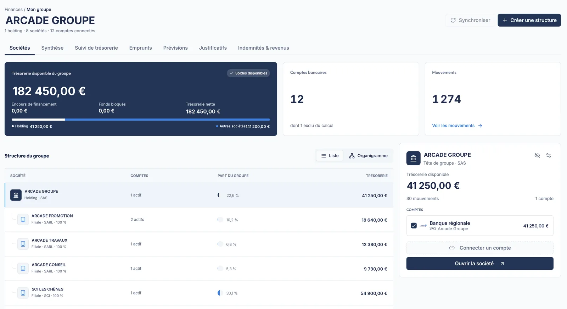Click the group treasury distribution bar
567x309 pixels.
click(141, 120)
